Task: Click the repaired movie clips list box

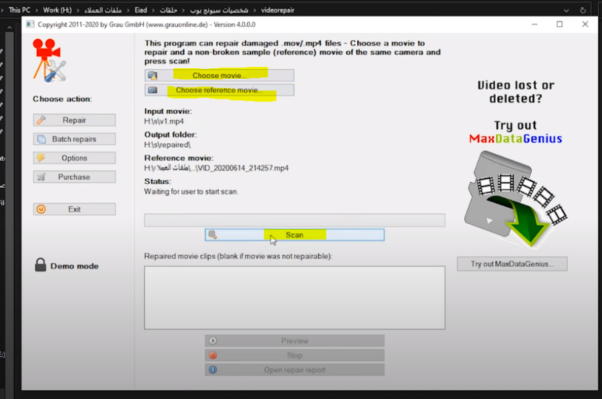Action: [x=294, y=297]
